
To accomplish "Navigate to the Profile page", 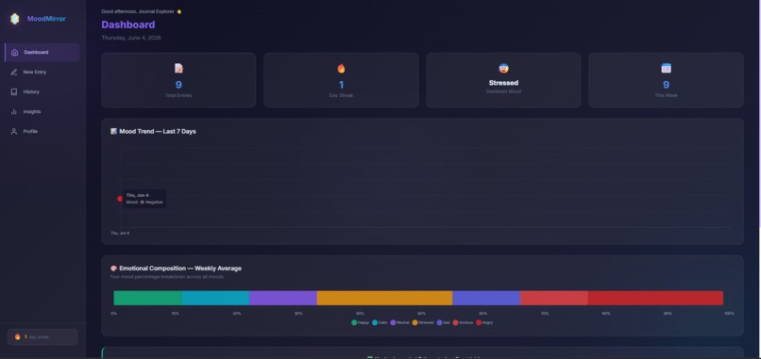I will point(42,132).
